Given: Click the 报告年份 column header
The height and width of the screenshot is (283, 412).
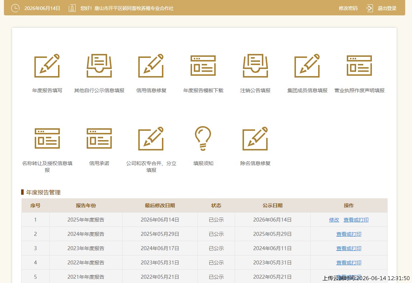Looking at the screenshot, I should click(x=86, y=205).
